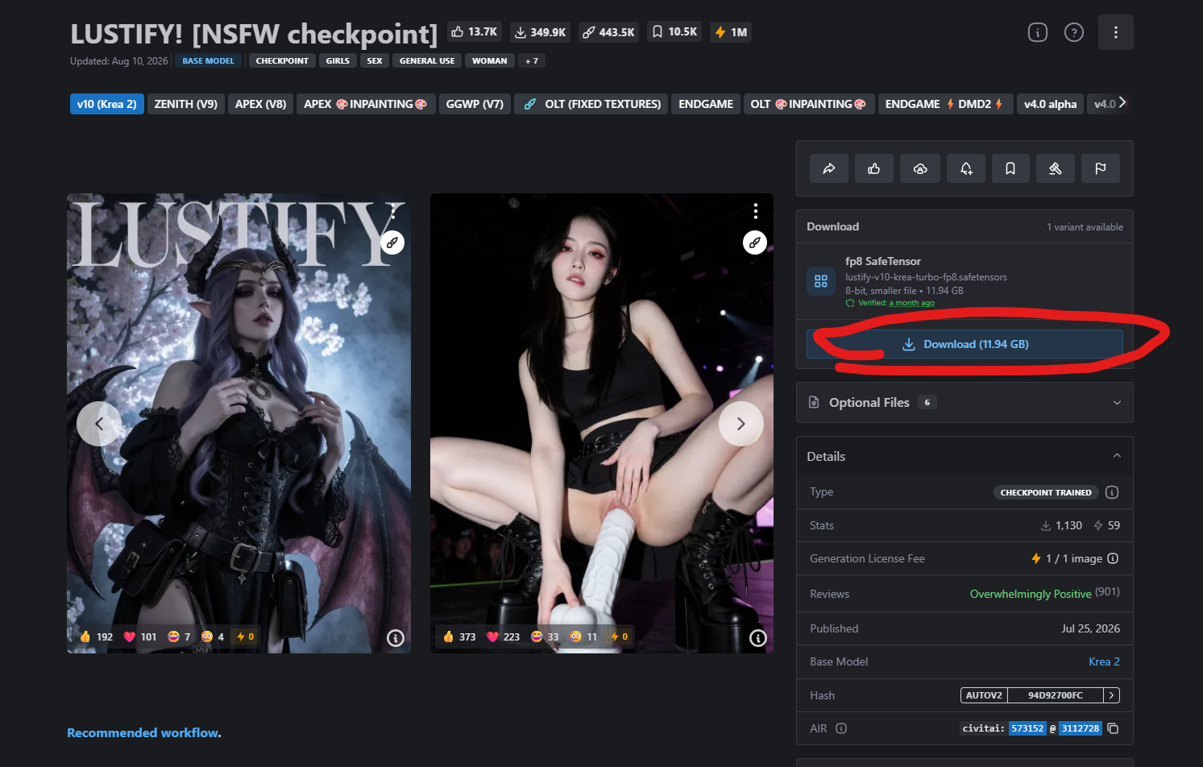Click the fp8 SafeTensor file grid icon
Screen dimensions: 1203x767
point(821,281)
